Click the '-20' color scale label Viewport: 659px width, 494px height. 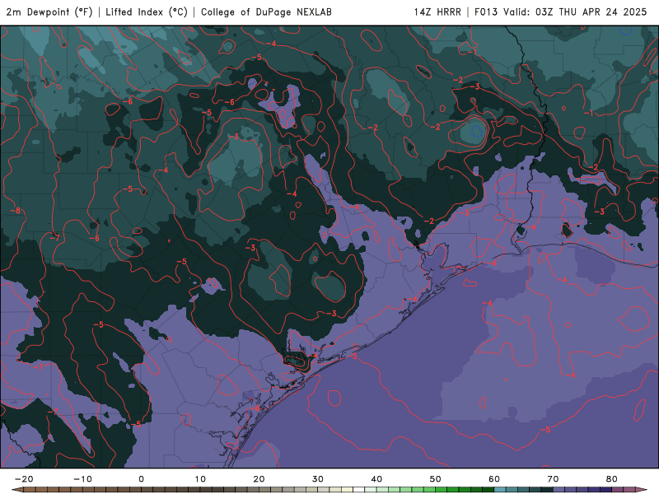24,479
